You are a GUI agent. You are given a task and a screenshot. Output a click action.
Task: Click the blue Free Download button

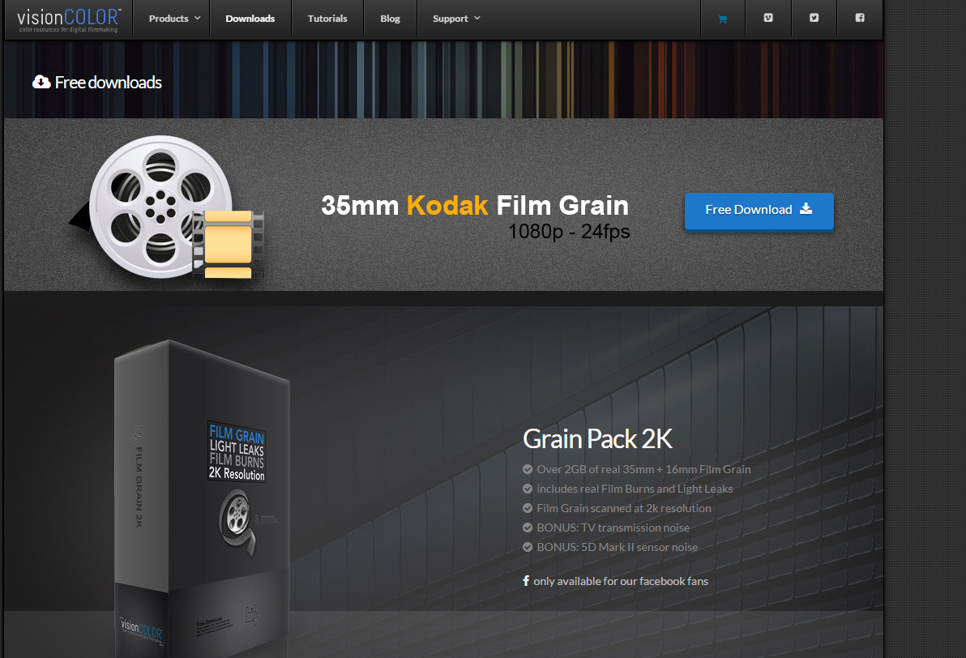pyautogui.click(x=759, y=211)
